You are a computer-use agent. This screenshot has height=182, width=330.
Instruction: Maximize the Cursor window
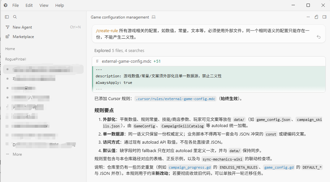pos(308,5)
